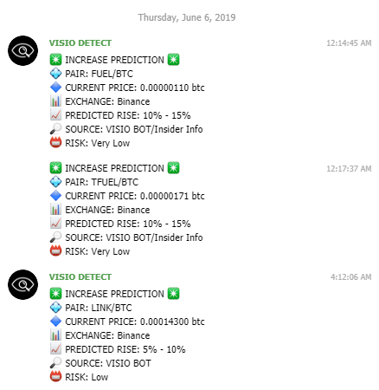Image resolution: width=379 pixels, height=390 pixels.
Task: Click the 12:14:45 AM timestamp
Action: (x=349, y=43)
